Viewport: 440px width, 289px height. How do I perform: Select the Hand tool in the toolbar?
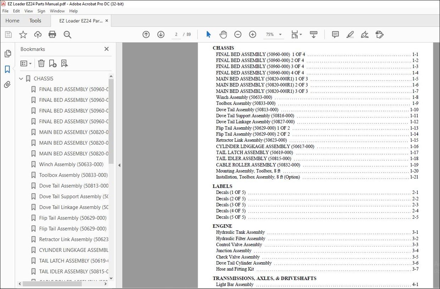(223, 34)
